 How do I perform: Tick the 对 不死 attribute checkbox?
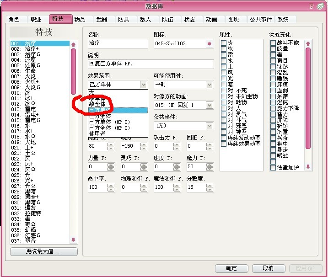(224, 91)
